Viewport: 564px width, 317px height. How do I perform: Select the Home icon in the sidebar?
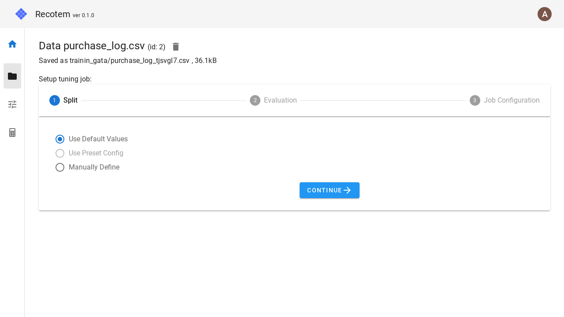click(x=12, y=44)
